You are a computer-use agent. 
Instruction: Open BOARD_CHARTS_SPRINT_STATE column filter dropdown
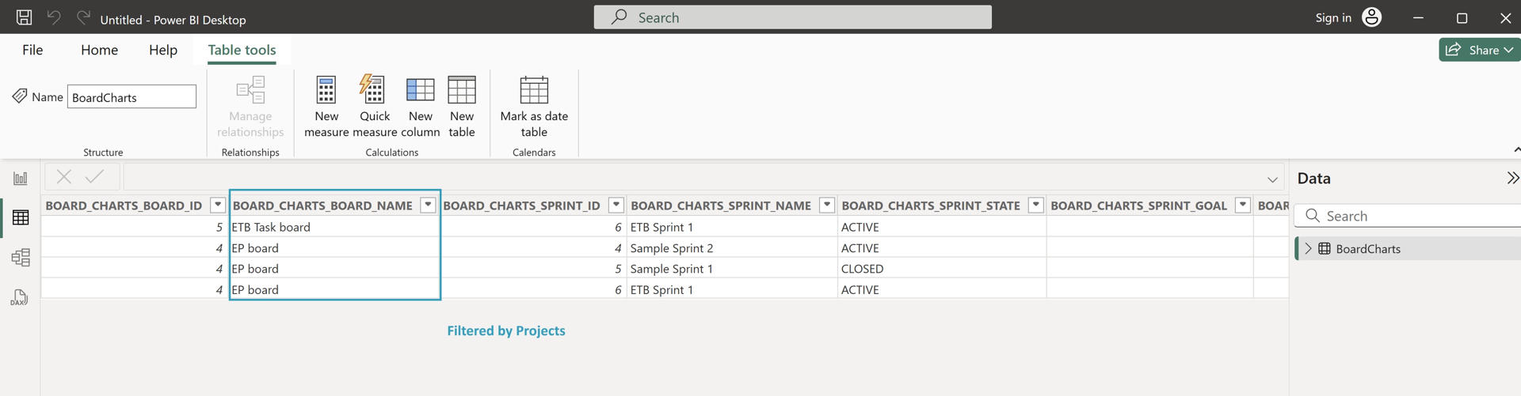click(1035, 206)
